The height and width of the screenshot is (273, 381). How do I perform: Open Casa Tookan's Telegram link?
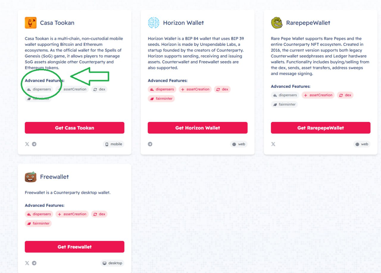point(34,144)
